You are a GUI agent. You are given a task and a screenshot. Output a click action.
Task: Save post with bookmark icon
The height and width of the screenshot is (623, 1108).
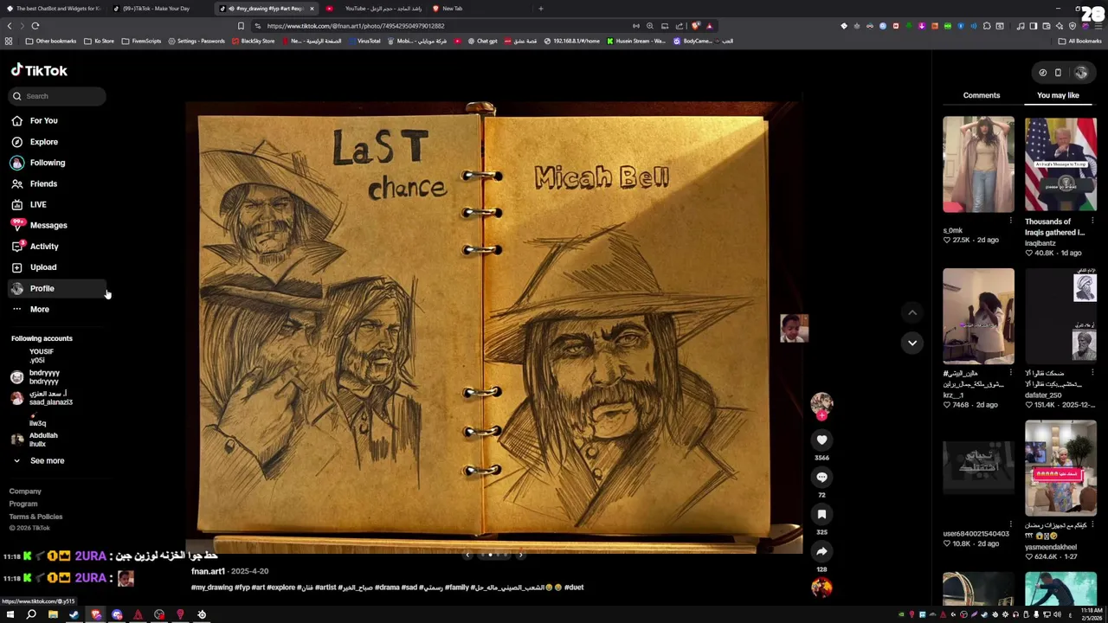pos(821,515)
